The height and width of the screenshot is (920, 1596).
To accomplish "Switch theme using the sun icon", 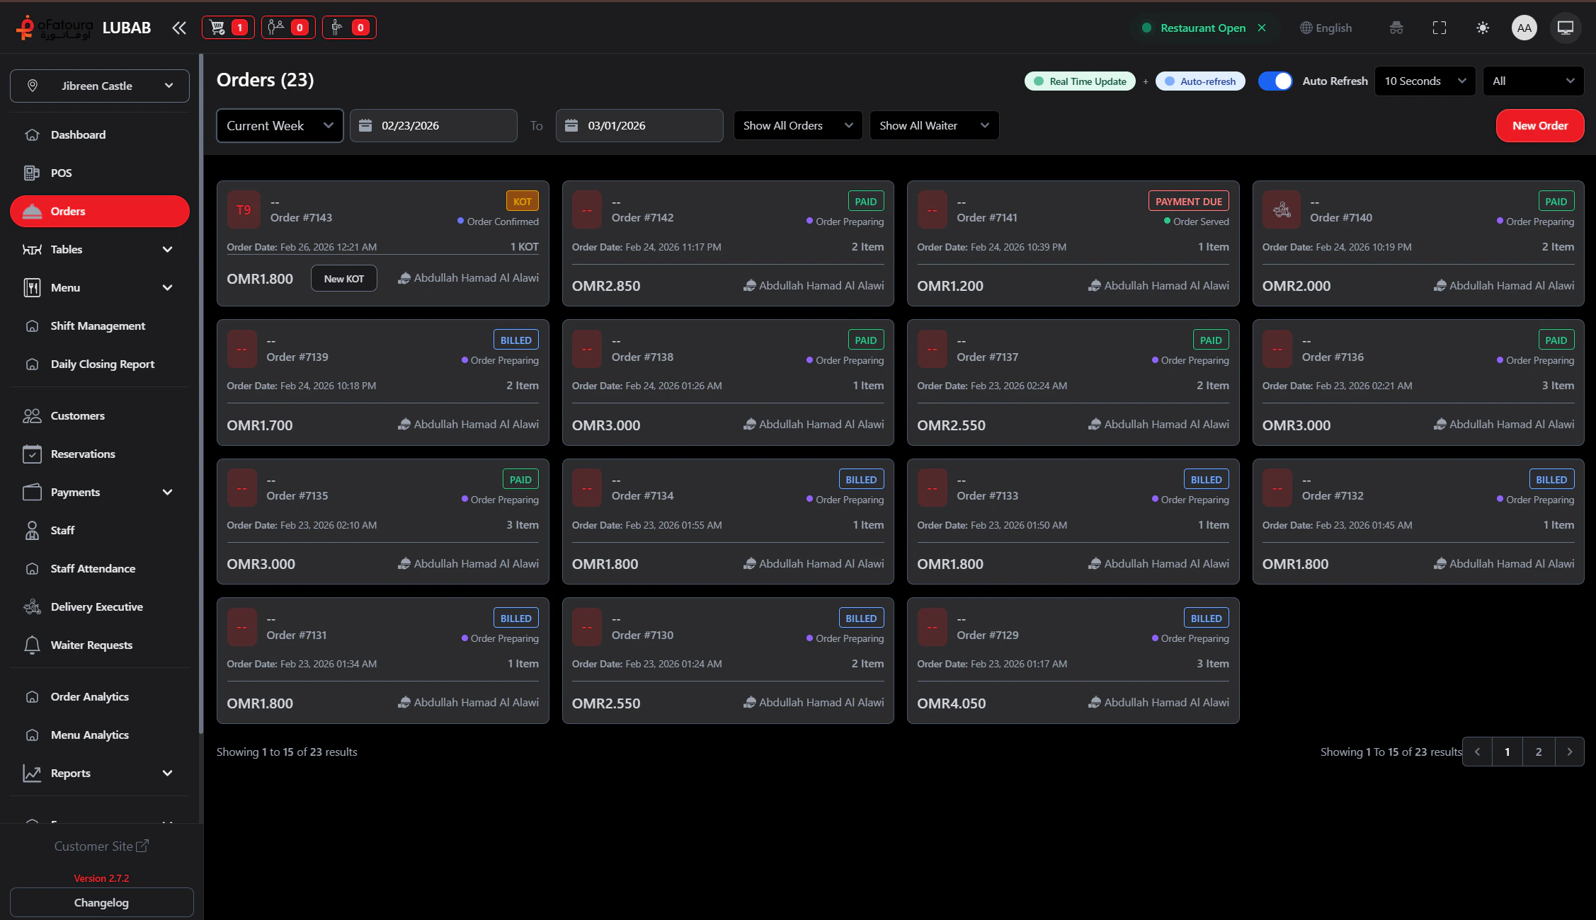I will point(1482,28).
